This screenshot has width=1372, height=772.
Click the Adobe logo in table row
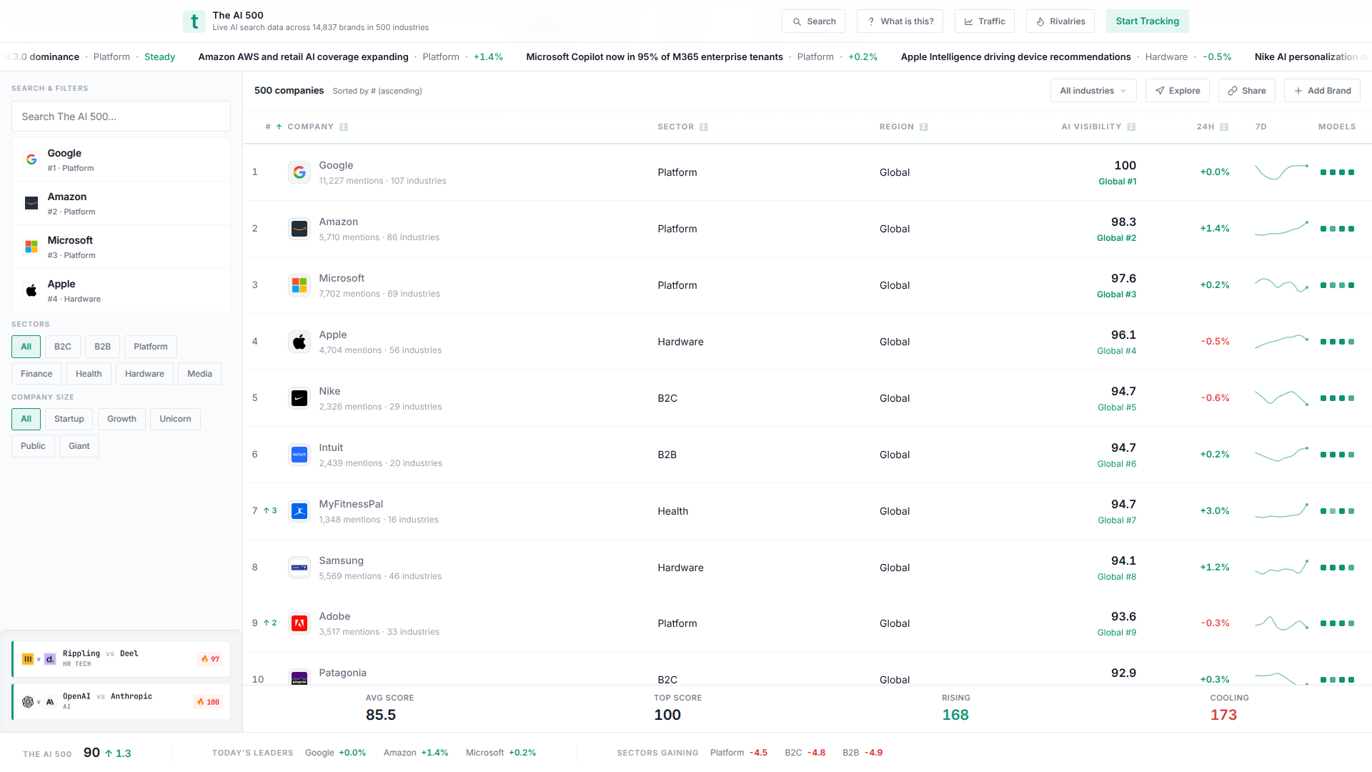point(299,623)
